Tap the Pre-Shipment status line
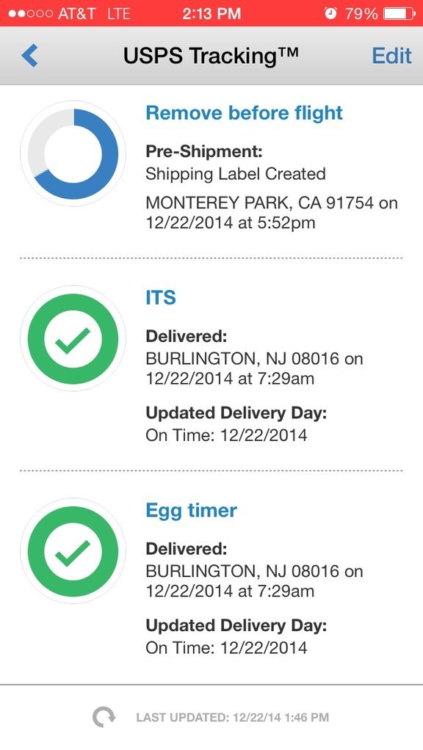The width and height of the screenshot is (423, 750). click(204, 152)
